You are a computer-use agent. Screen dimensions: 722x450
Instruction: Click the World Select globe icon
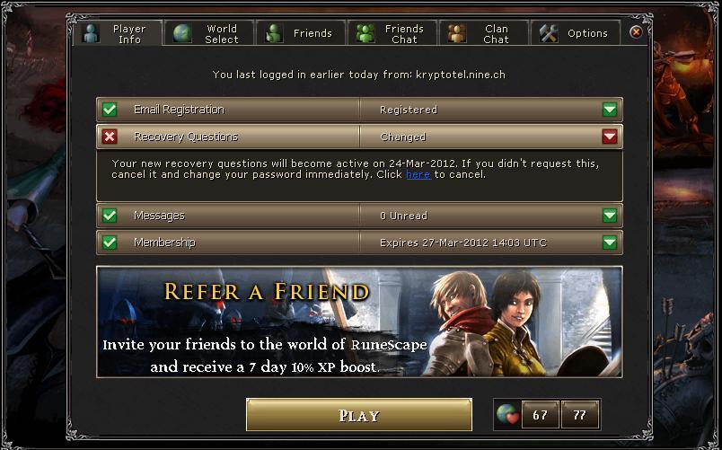pos(182,33)
